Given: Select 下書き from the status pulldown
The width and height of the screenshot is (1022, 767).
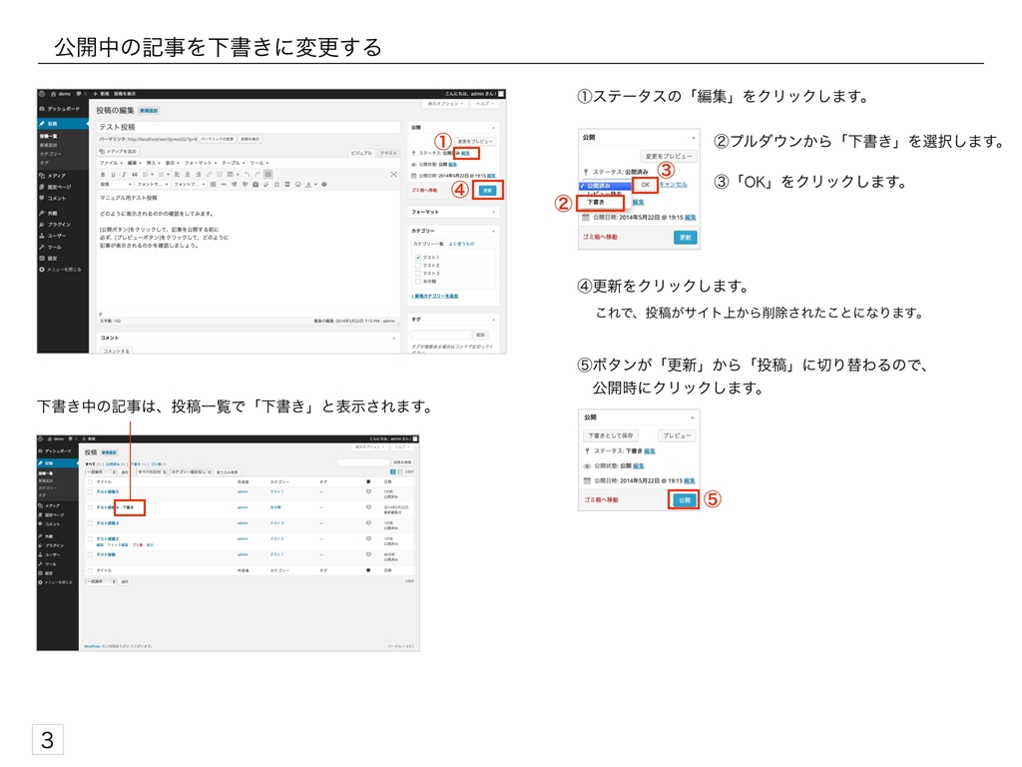Looking at the screenshot, I should coord(595,202).
